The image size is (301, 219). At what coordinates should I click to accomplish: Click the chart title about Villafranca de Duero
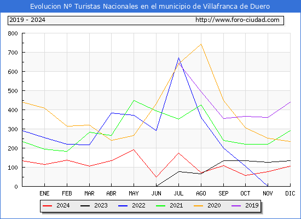pos(150,7)
